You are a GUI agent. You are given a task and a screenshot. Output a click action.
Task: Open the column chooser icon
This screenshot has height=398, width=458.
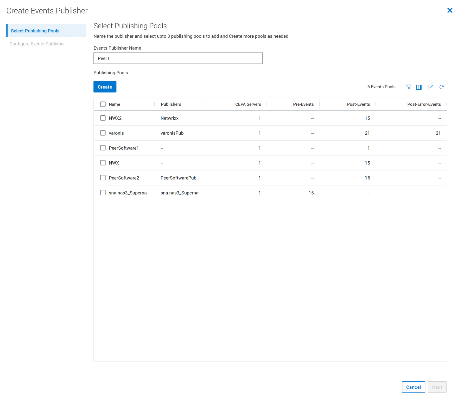pos(419,87)
